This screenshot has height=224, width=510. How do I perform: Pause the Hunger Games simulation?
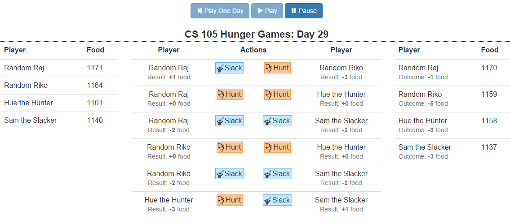[303, 11]
